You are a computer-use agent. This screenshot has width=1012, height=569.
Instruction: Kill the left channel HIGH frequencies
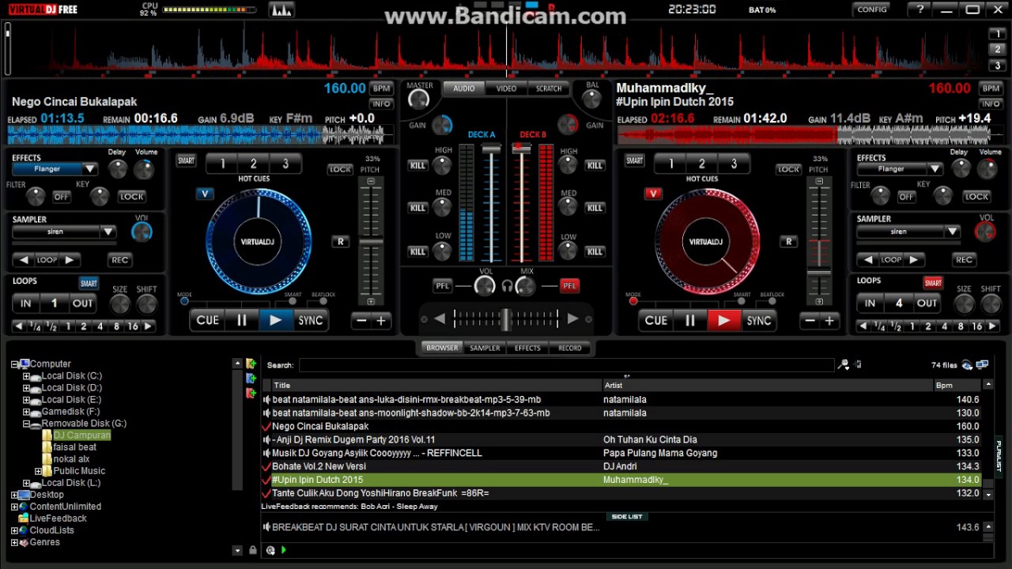coord(417,165)
